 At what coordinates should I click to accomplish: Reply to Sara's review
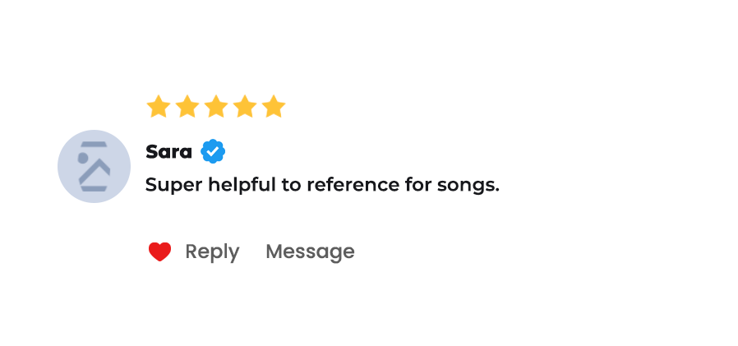point(212,251)
